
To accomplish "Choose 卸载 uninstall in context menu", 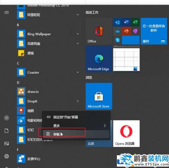I will click(76, 134).
